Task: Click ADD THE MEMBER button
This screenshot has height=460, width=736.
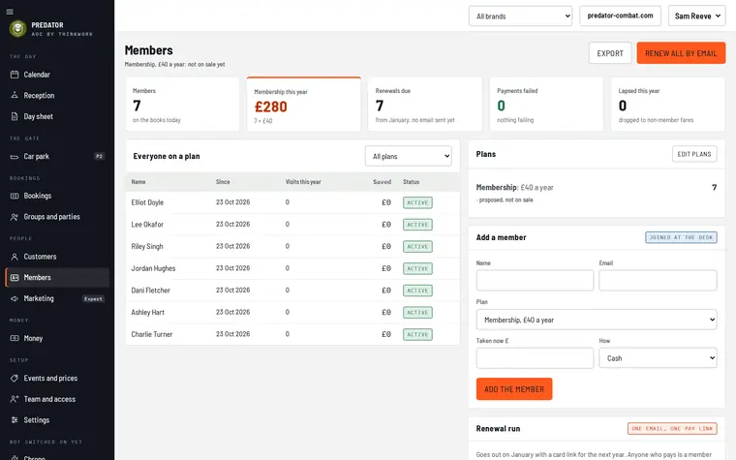Action: pos(514,389)
